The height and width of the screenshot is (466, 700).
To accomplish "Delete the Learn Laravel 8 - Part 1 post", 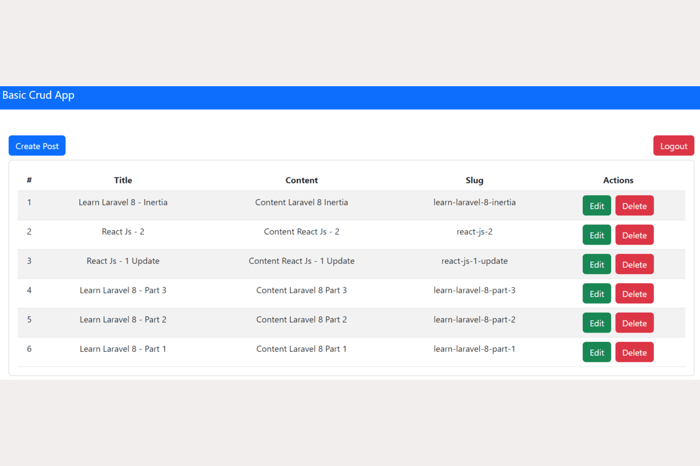I will pyautogui.click(x=634, y=352).
